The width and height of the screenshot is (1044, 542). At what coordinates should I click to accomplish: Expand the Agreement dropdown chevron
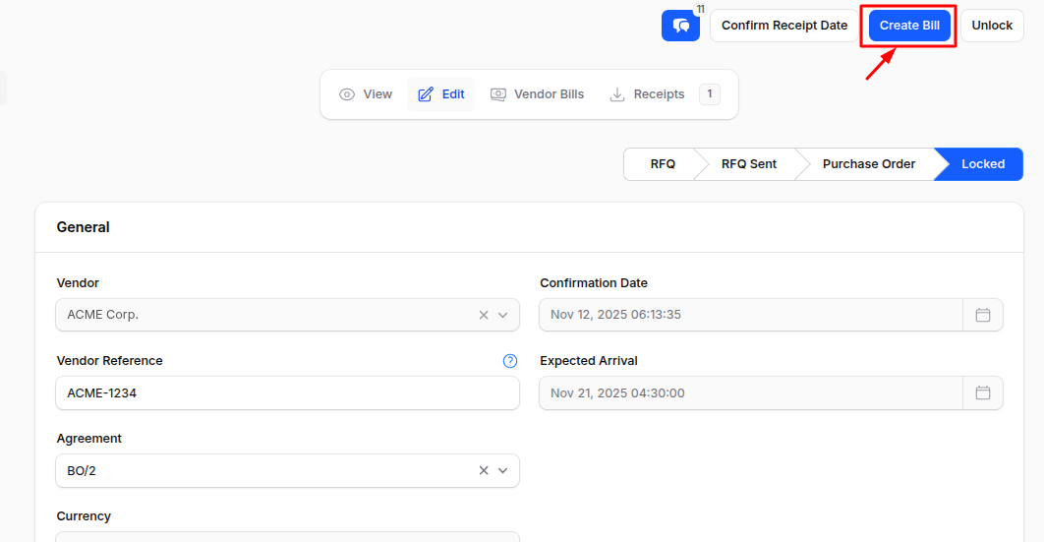502,471
